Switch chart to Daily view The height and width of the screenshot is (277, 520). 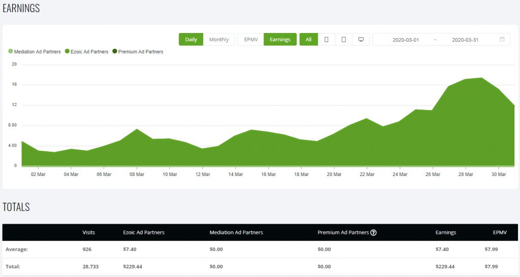(x=191, y=40)
